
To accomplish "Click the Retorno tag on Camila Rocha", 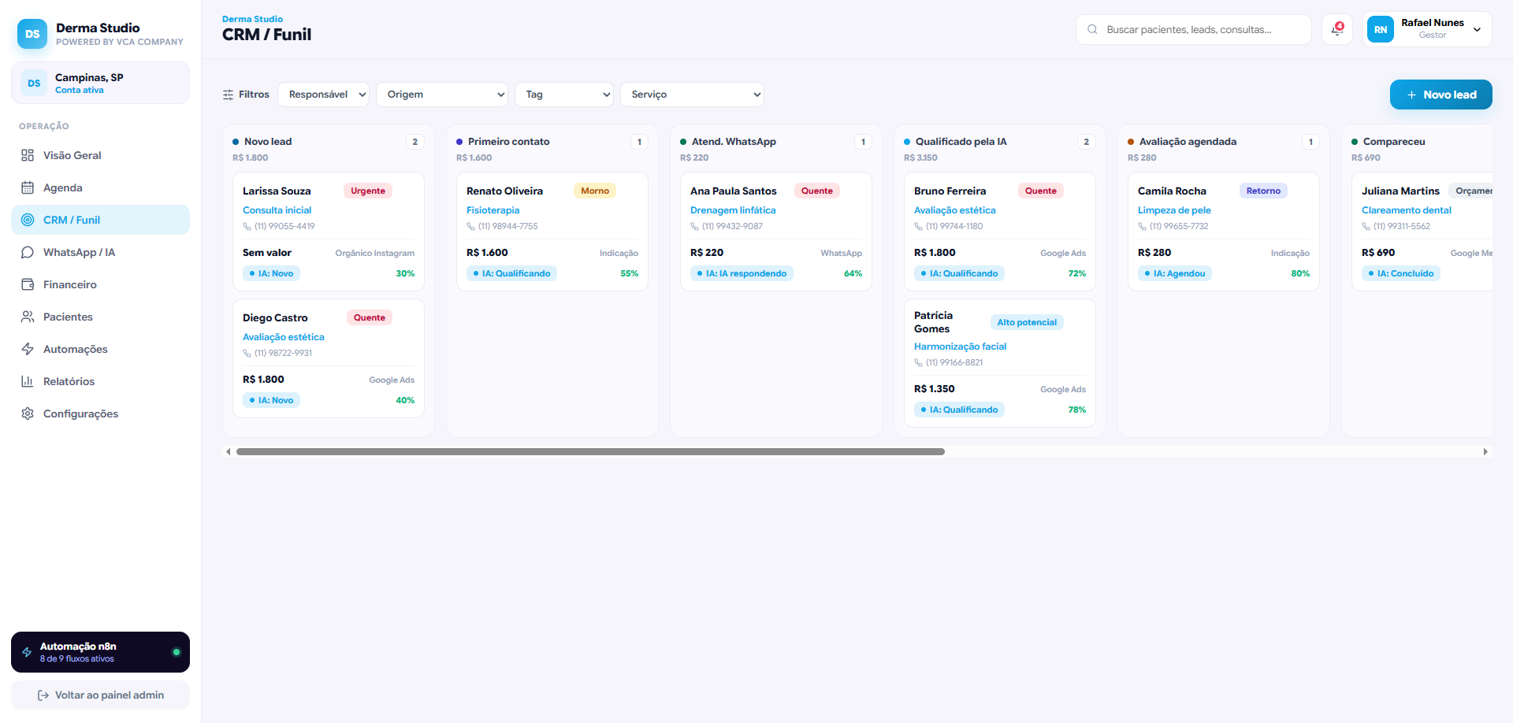I will [1263, 191].
